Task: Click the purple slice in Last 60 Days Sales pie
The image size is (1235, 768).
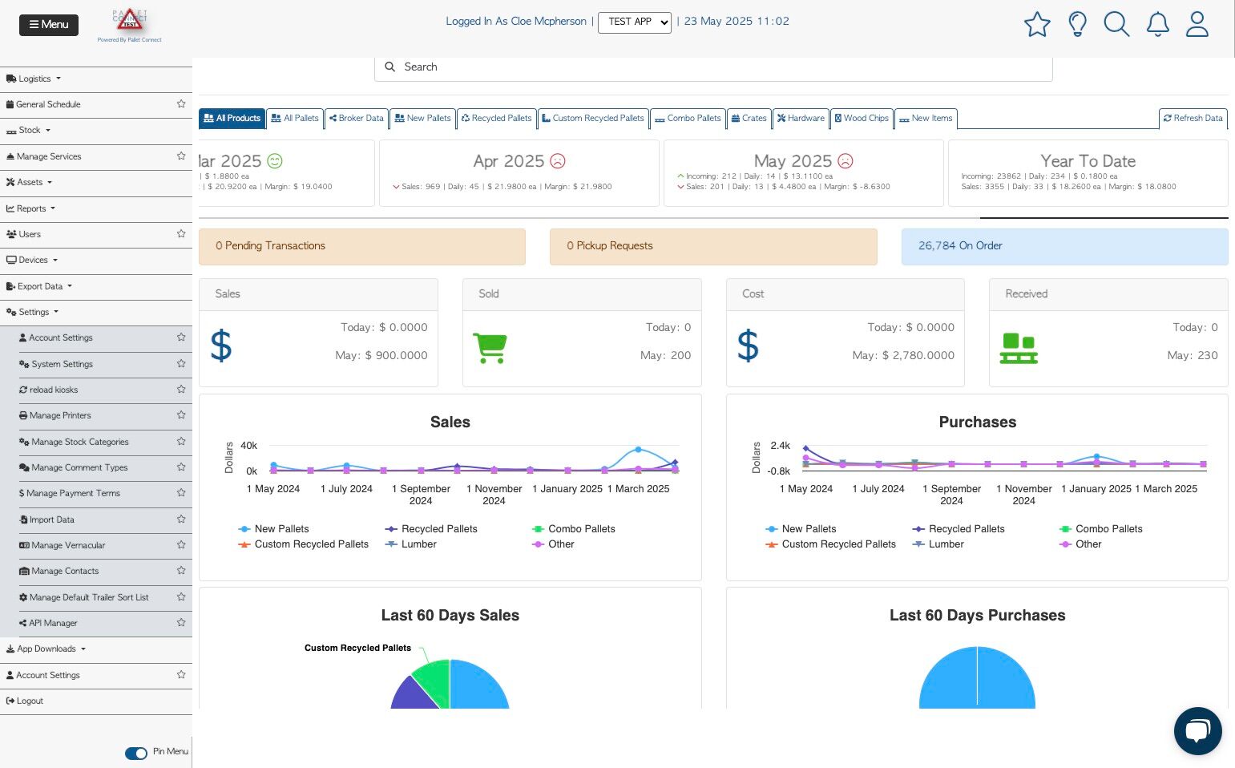Action: [413, 694]
